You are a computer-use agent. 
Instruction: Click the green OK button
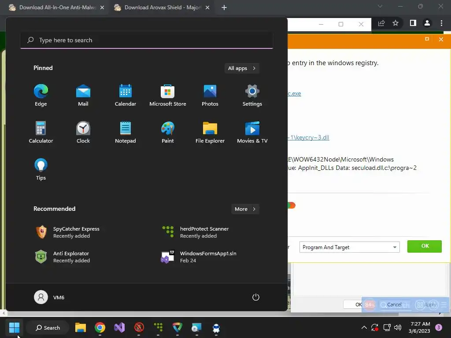point(425,246)
